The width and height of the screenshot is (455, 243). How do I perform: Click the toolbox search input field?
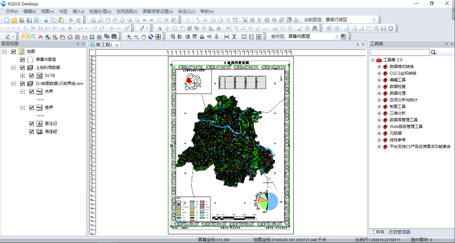point(400,52)
